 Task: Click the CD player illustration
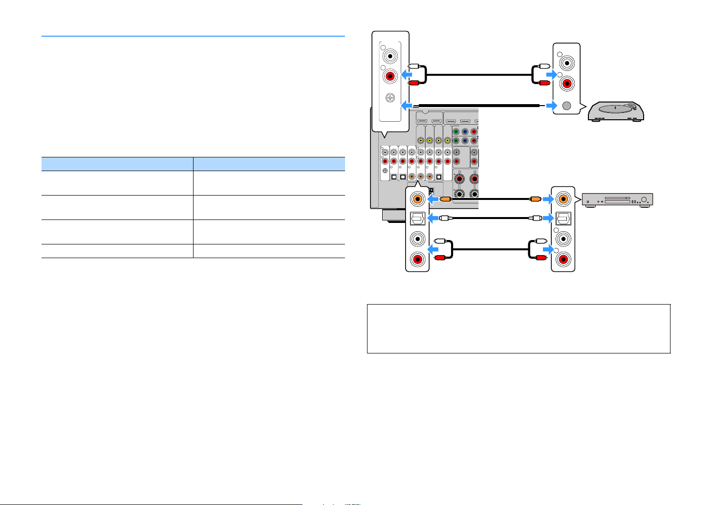tap(618, 200)
